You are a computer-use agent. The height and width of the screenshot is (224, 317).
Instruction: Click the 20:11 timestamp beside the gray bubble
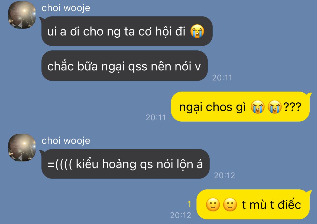click(222, 78)
